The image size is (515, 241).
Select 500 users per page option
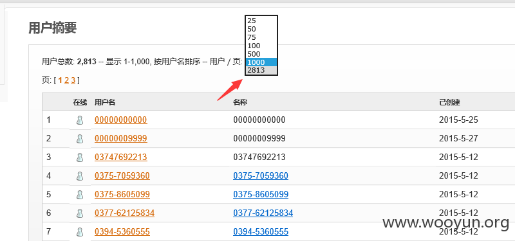(261, 54)
